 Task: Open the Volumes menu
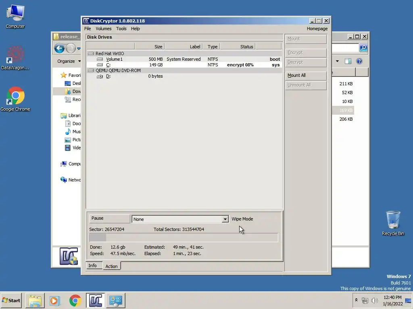(x=104, y=29)
